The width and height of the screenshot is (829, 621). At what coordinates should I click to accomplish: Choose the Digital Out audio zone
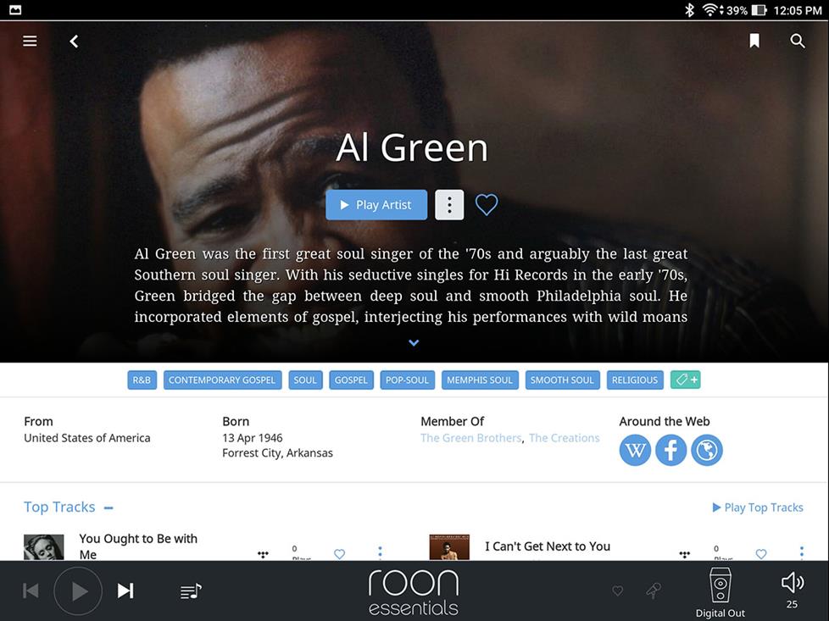click(x=721, y=592)
